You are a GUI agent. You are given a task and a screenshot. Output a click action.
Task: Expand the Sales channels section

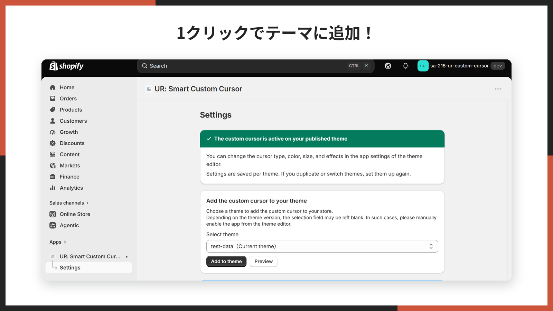point(69,203)
